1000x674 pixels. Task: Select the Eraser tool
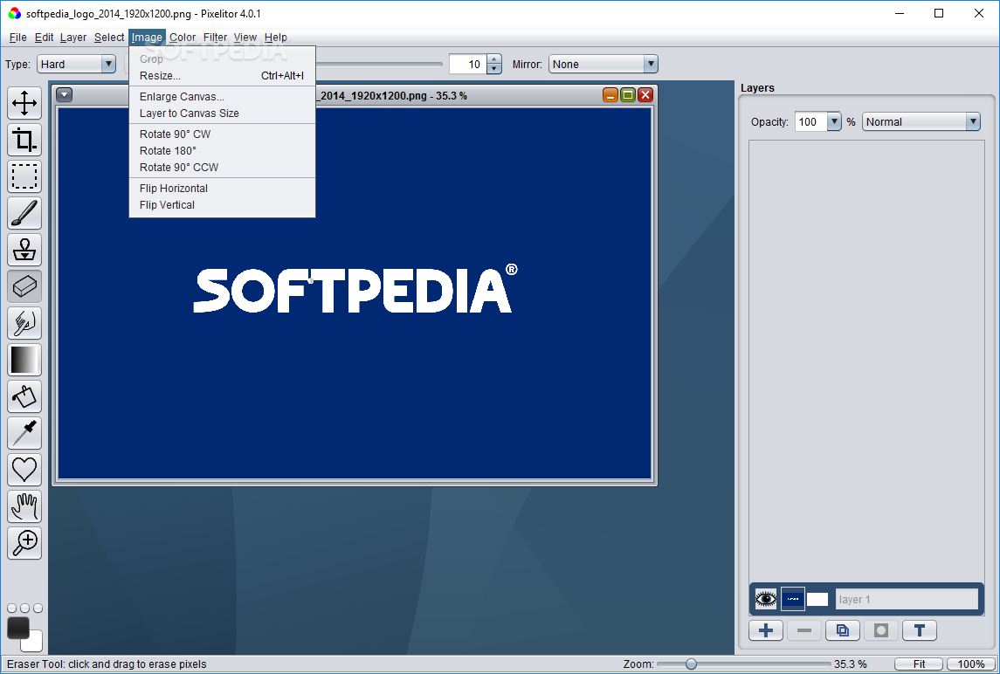(24, 286)
